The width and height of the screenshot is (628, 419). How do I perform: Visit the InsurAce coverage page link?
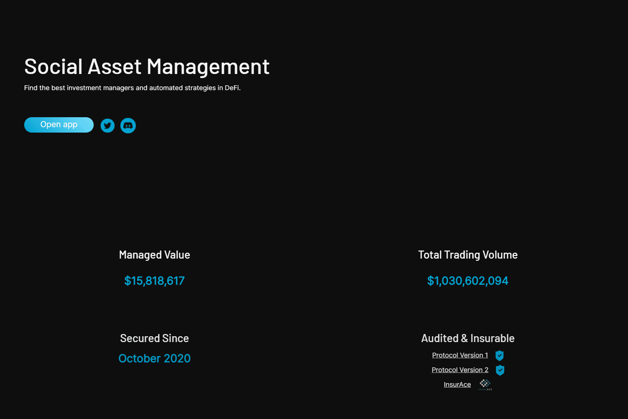click(x=457, y=384)
